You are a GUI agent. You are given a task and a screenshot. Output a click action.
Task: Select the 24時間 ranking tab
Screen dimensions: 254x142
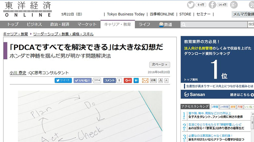tap(224, 107)
